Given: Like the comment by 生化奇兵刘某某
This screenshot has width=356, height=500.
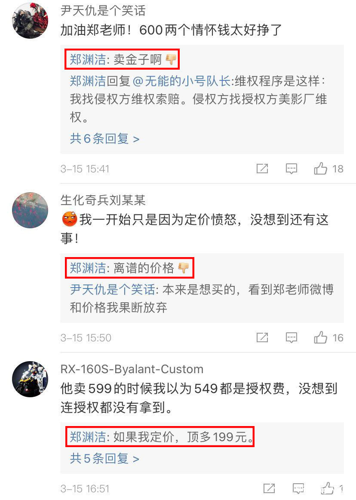Looking at the screenshot, I should pos(321,337).
